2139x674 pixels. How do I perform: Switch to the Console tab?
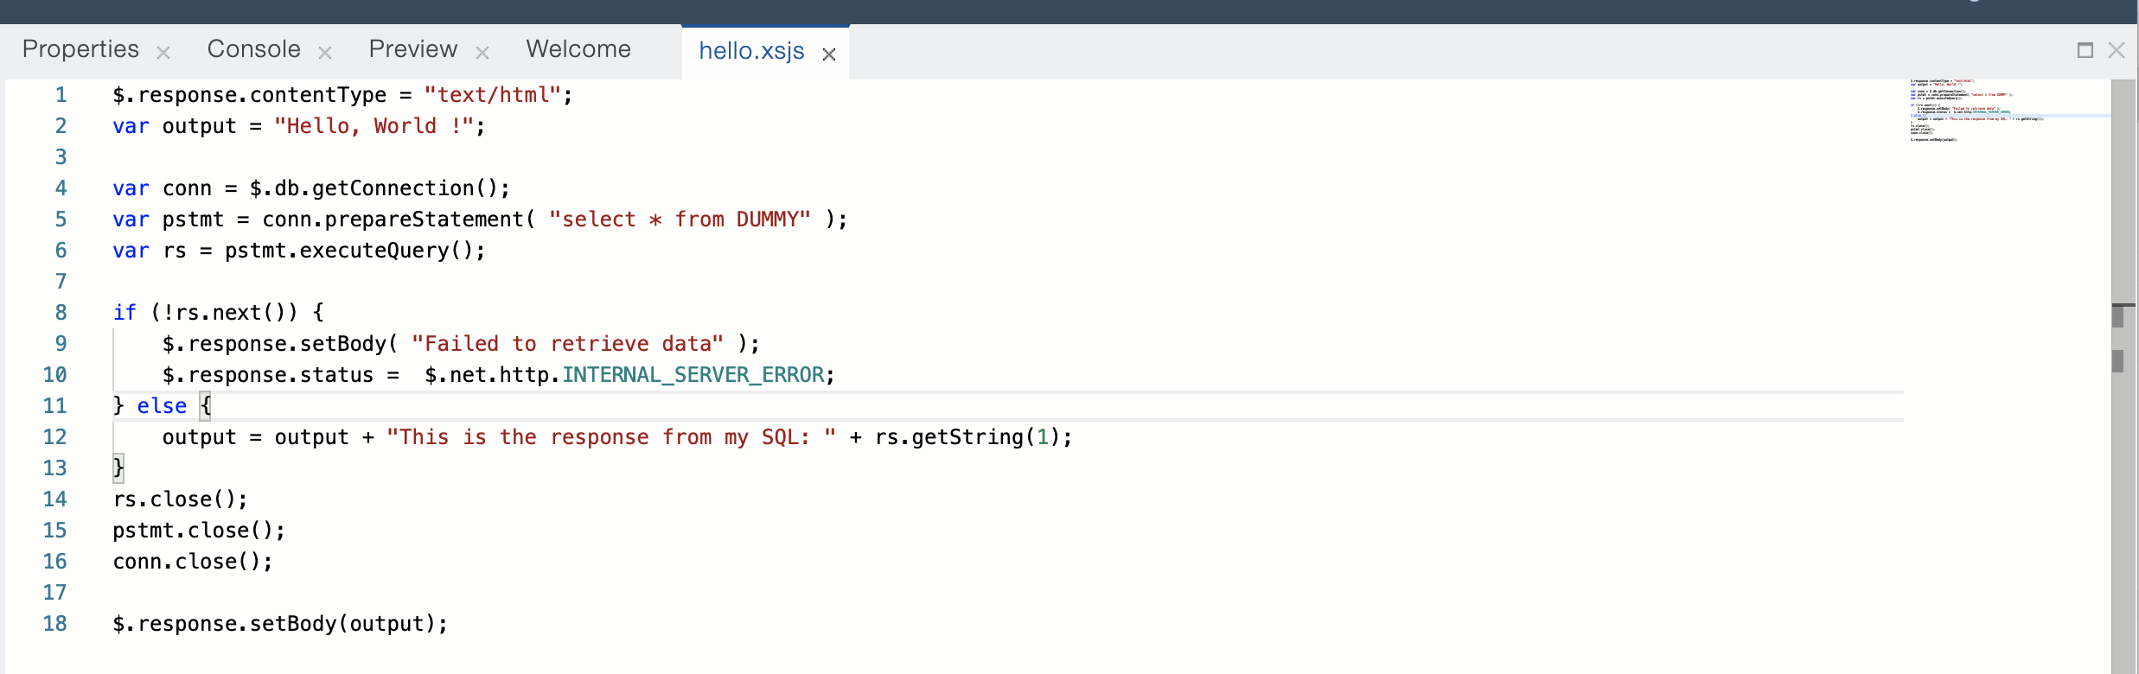pos(254,49)
